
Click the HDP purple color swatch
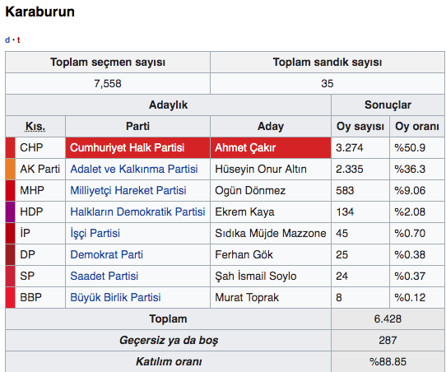click(x=10, y=212)
